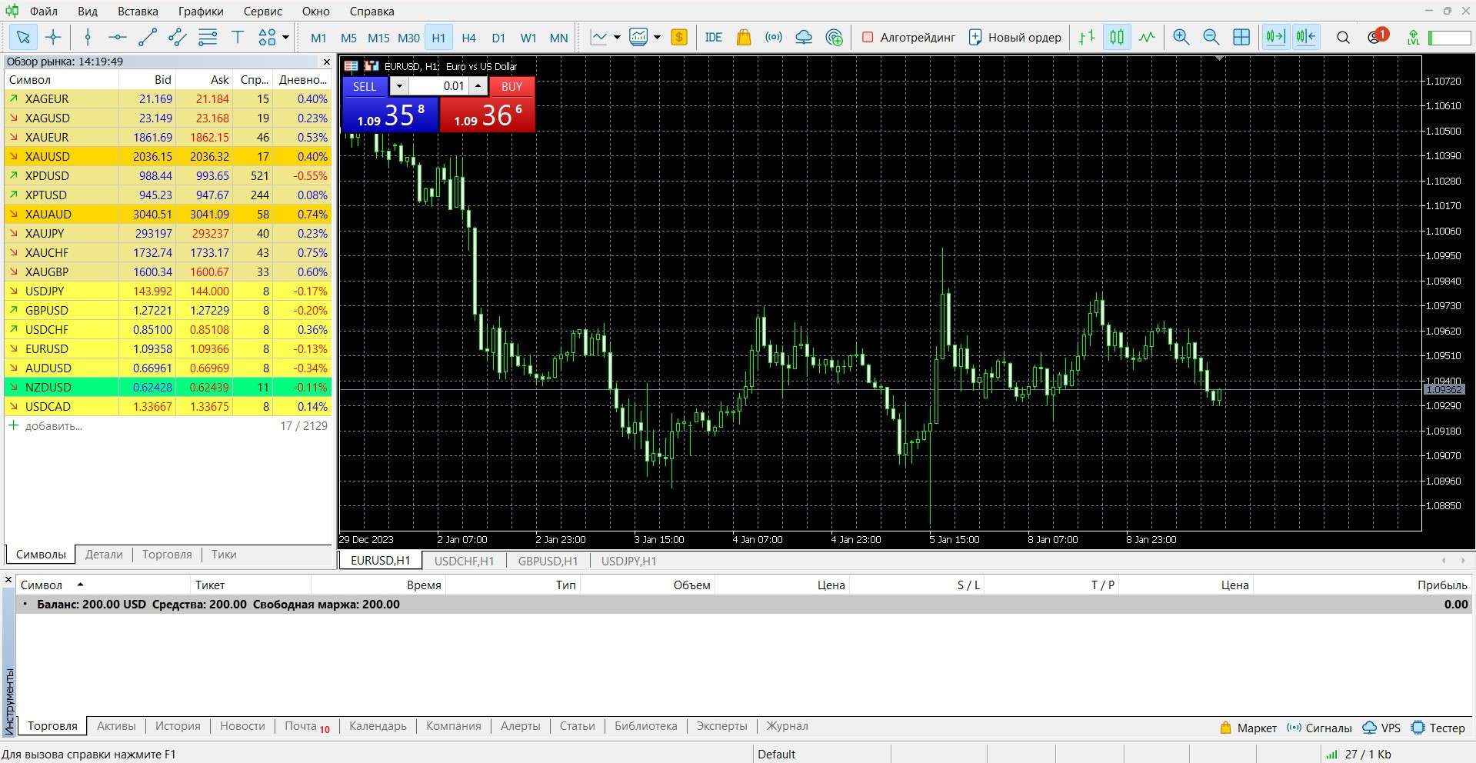Click добавить to add a symbol
Screen dimensions: 1476x763
(x=53, y=426)
